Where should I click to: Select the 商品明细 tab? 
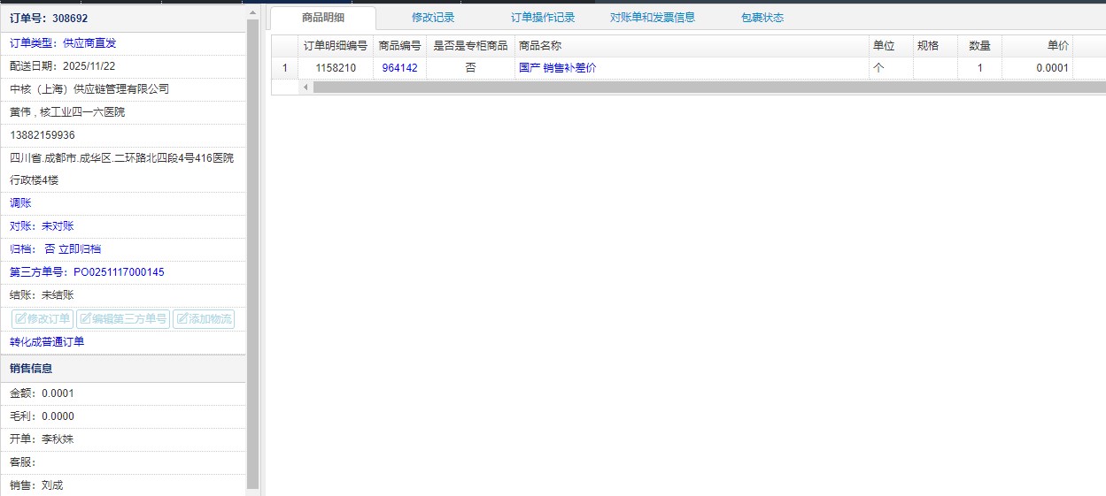pyautogui.click(x=323, y=18)
